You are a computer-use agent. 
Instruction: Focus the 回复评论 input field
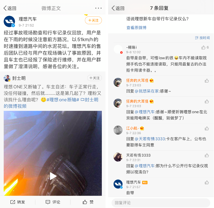tap(161, 203)
